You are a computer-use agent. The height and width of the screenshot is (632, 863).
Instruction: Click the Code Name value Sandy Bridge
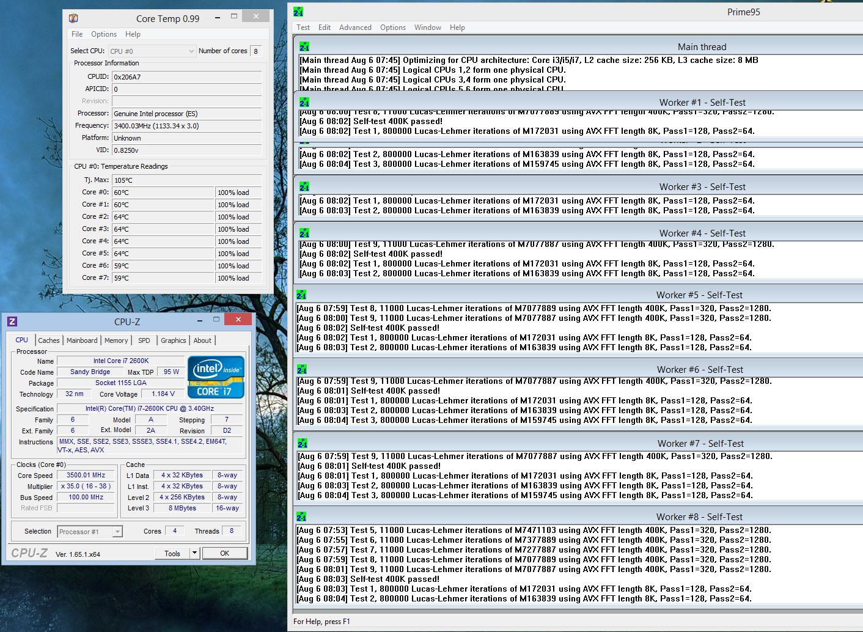tap(90, 372)
